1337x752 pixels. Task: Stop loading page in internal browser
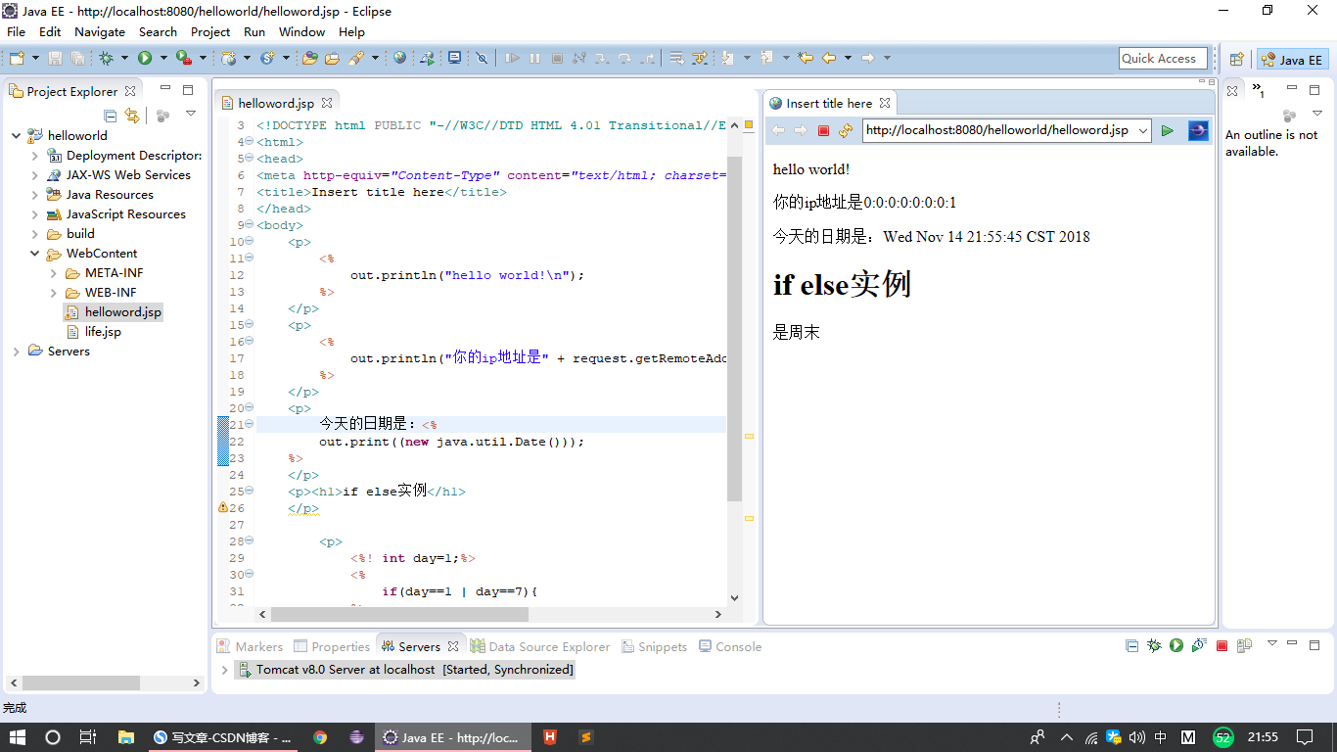click(823, 130)
